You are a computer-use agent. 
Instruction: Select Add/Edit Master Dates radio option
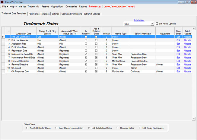click(x=28, y=128)
